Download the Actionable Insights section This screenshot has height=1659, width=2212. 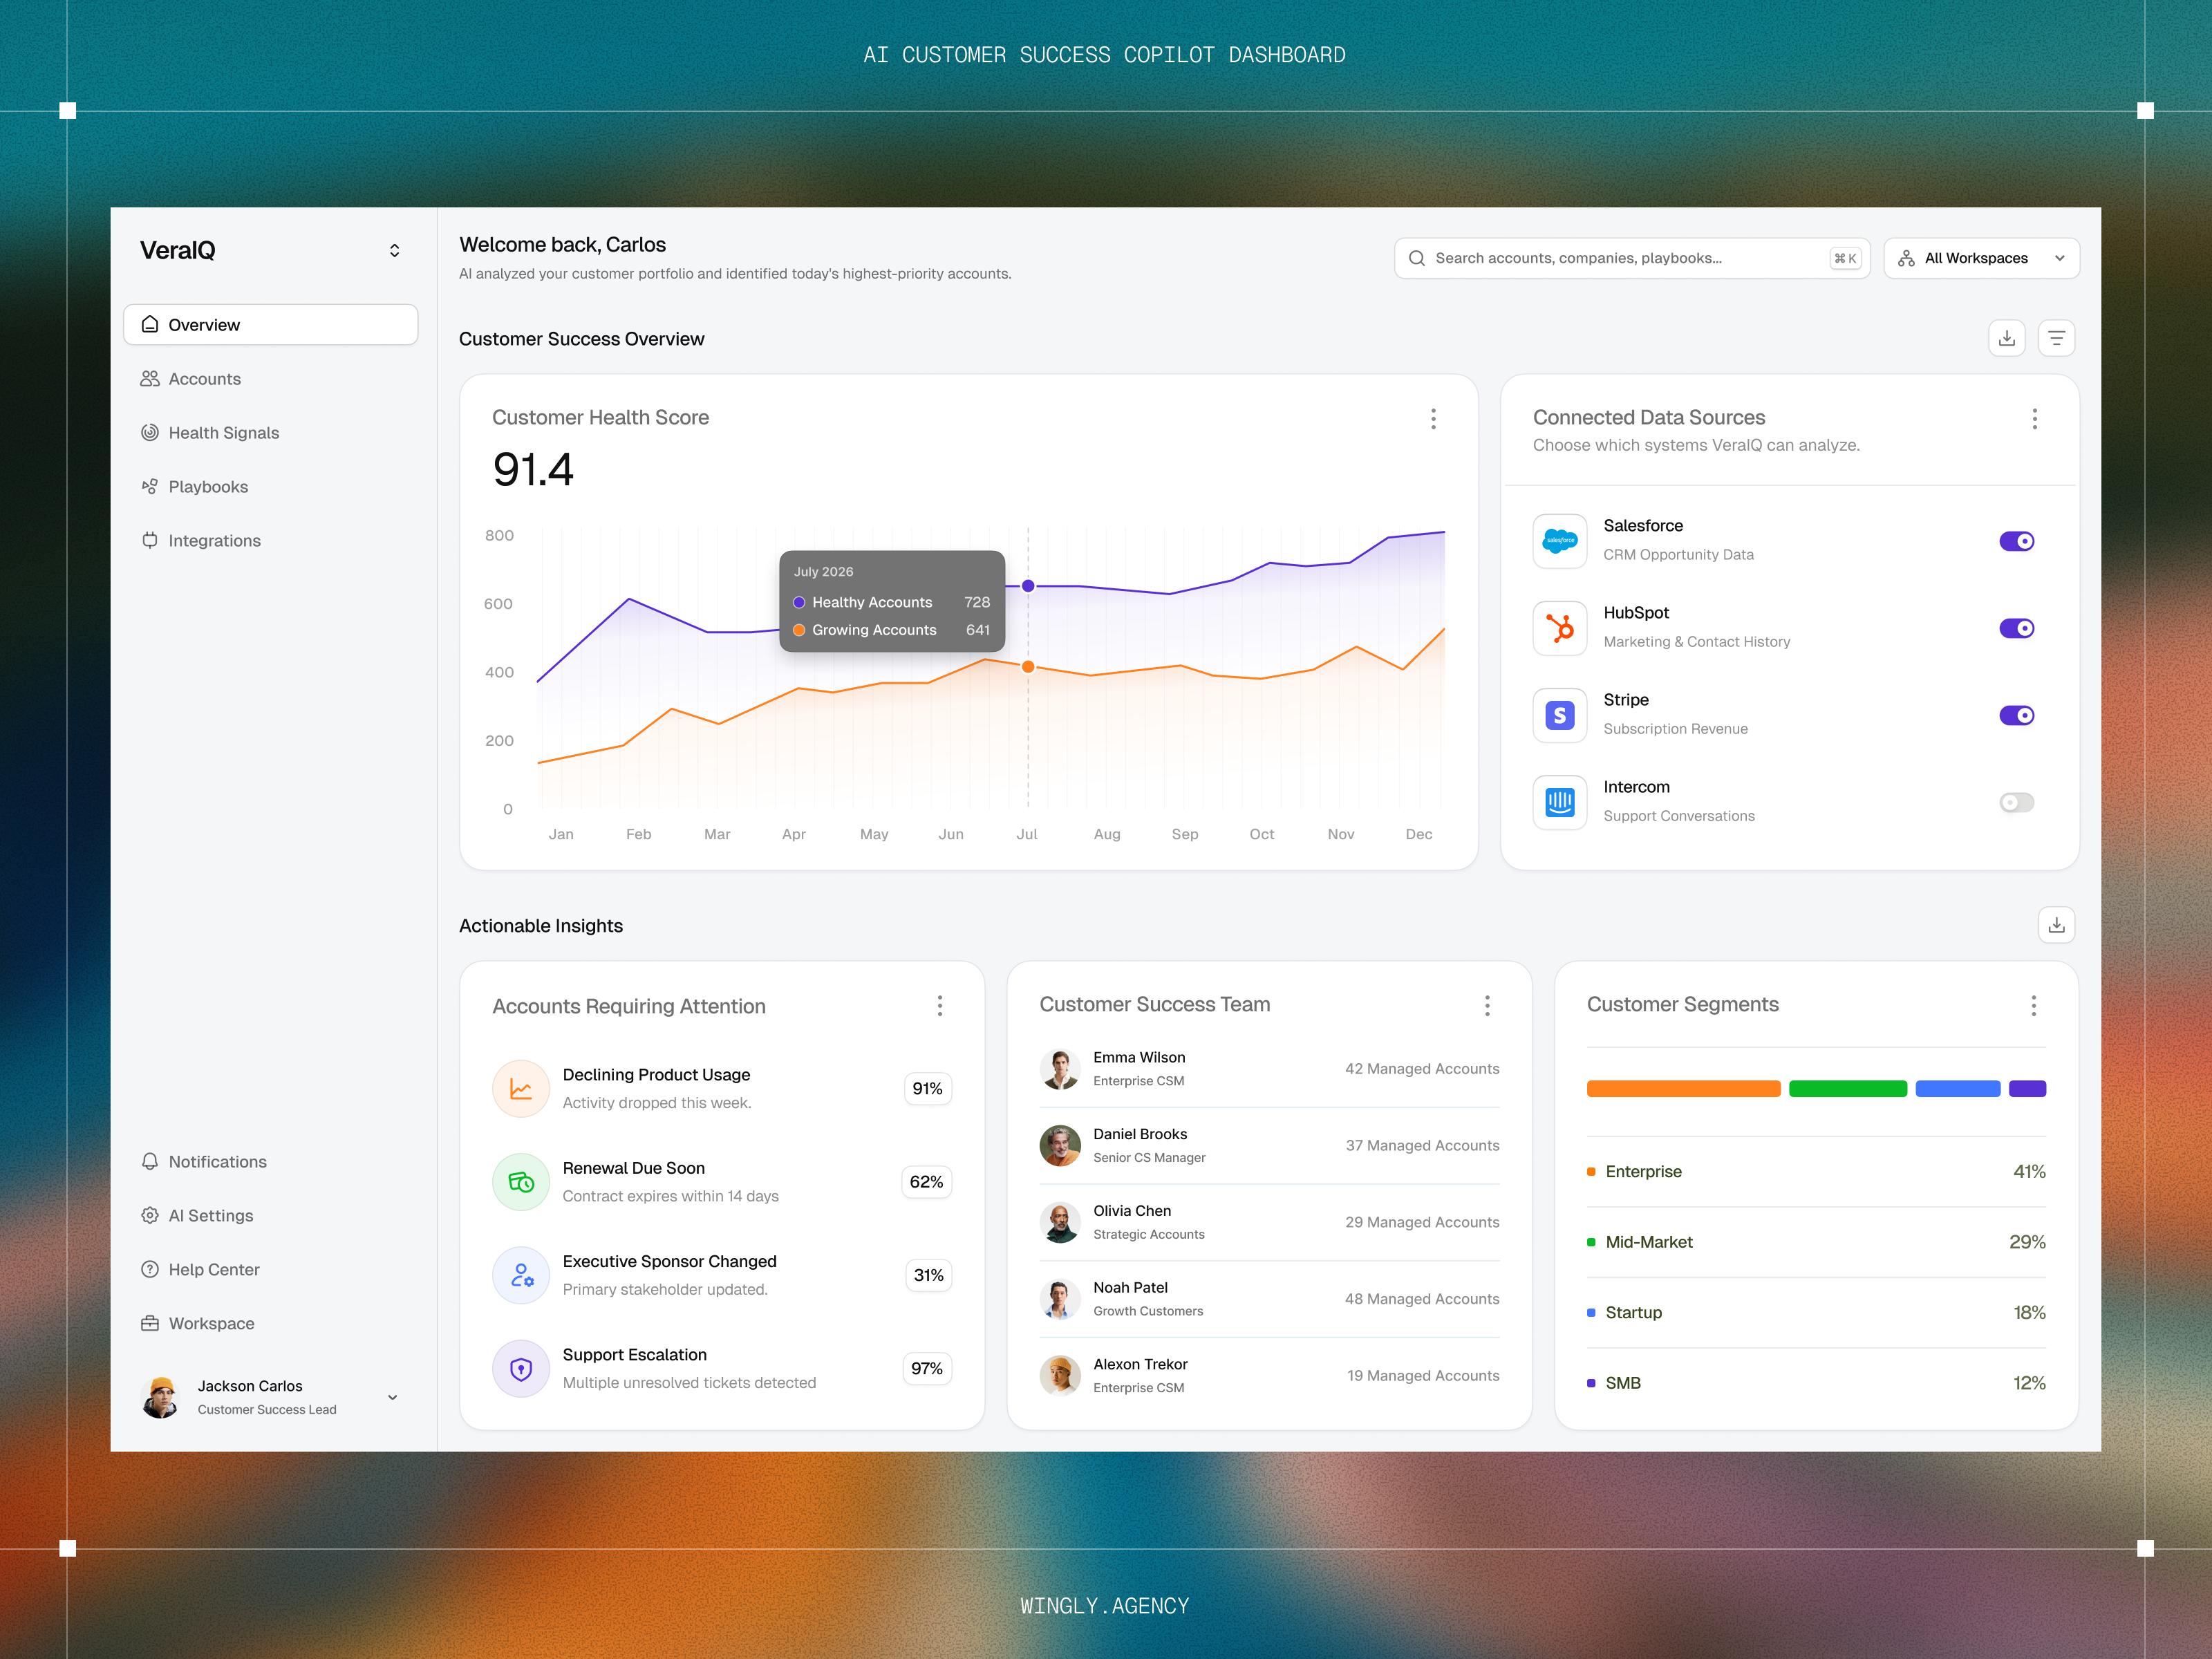pos(2056,925)
